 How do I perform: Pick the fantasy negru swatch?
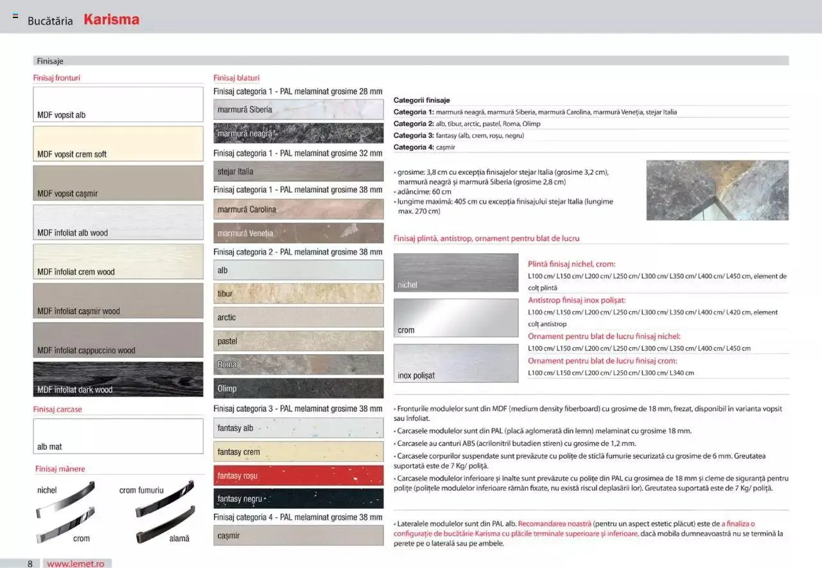click(298, 499)
